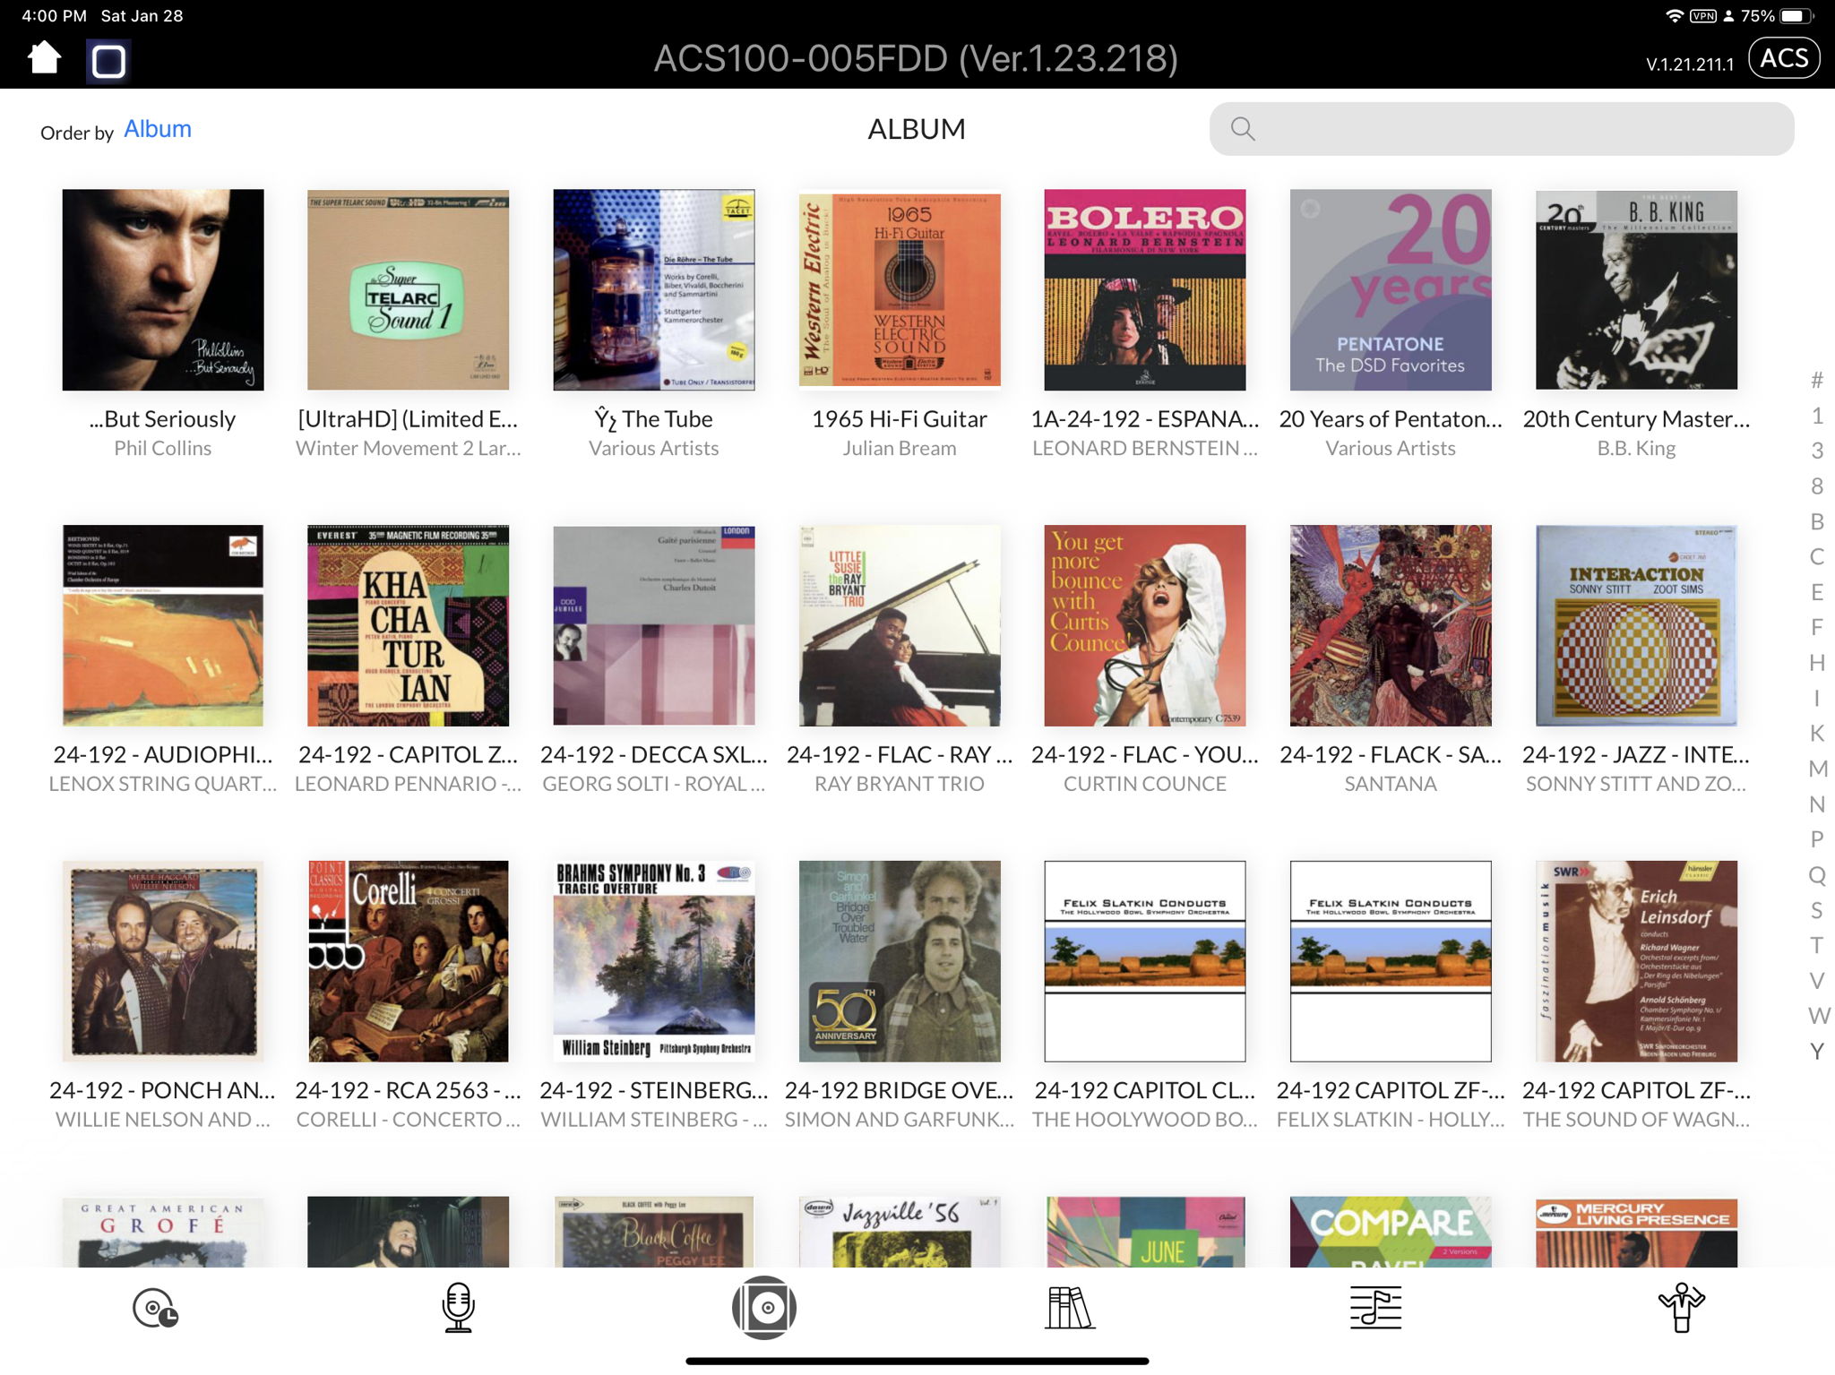1835x1375 pixels.
Task: Open the Composers conductor tab
Action: pyautogui.click(x=1682, y=1308)
